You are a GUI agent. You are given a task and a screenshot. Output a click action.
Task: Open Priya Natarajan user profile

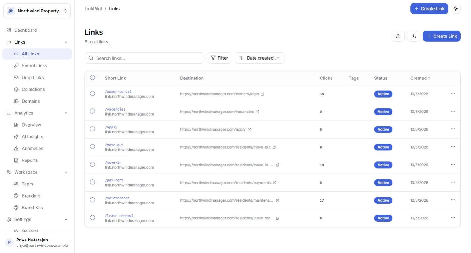pyautogui.click(x=37, y=242)
